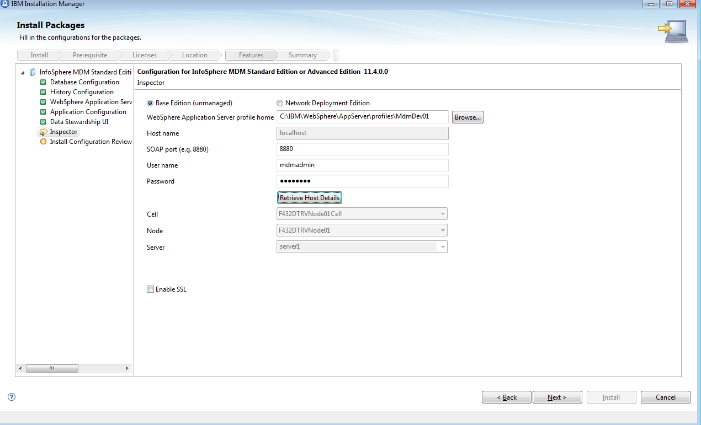This screenshot has width=701, height=425.
Task: Click the WebSphere profile home path field
Action: click(x=362, y=117)
